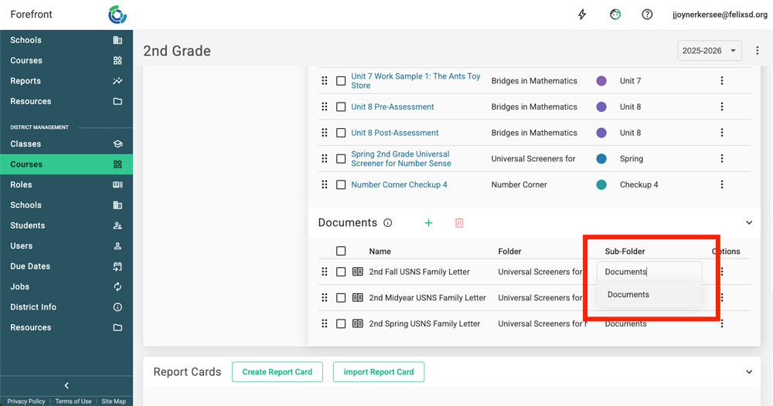Select all documents with header checkbox
The width and height of the screenshot is (773, 406).
(341, 251)
